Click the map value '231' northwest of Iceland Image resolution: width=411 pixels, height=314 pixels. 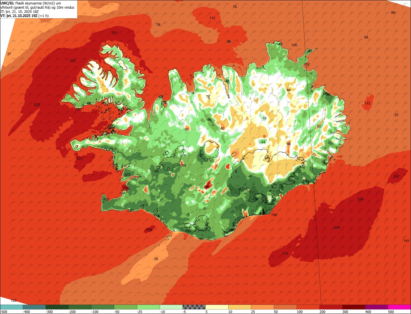pos(115,33)
